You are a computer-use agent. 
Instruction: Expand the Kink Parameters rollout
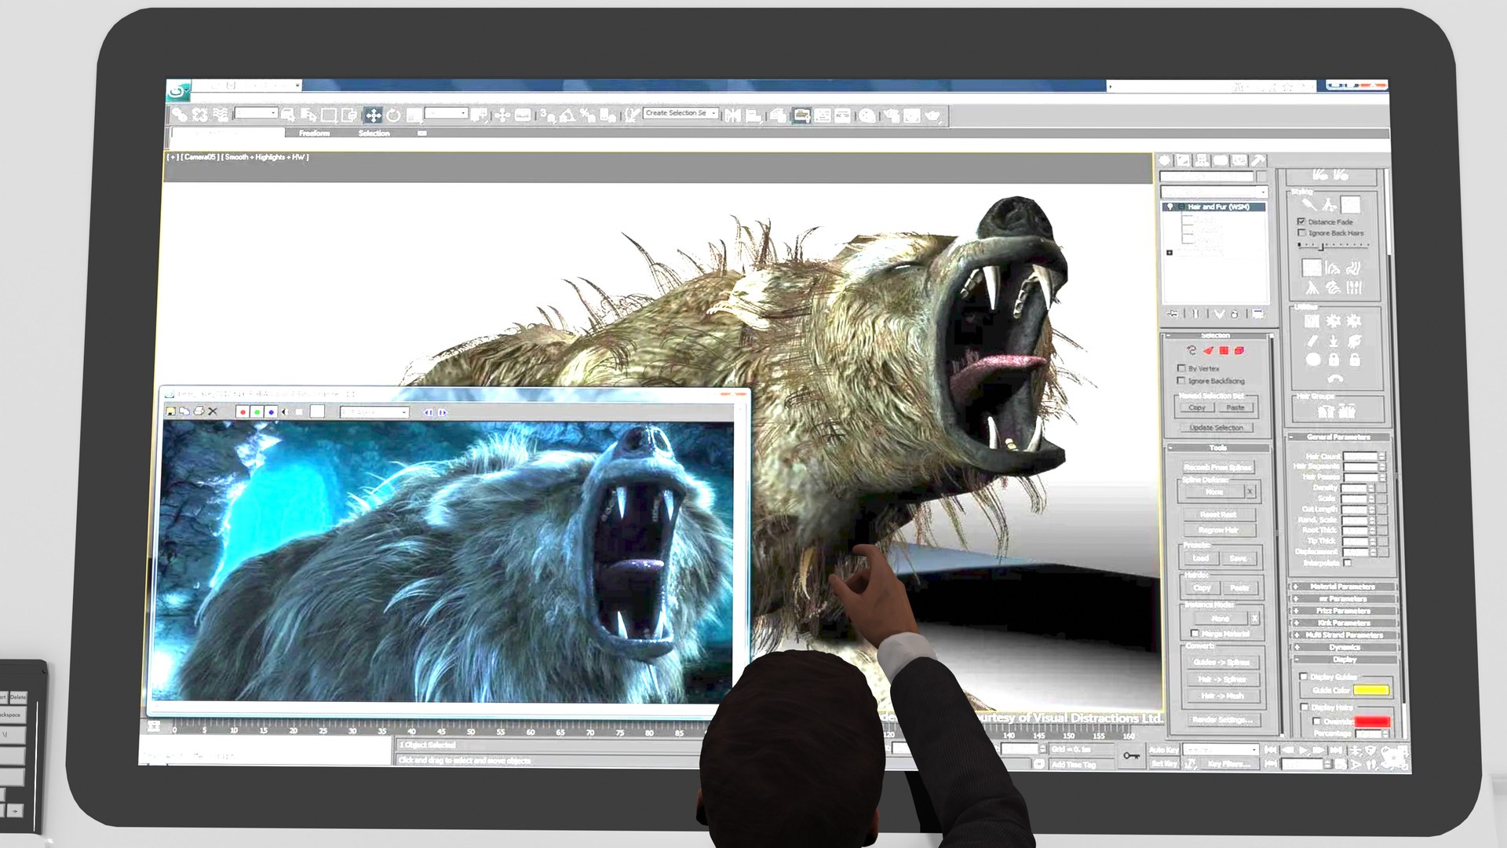click(x=1343, y=623)
